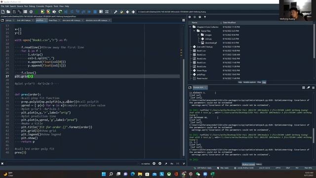This screenshot has width=316, height=178.
Task: Stop debugging with the blue square icon
Action: point(95,12)
